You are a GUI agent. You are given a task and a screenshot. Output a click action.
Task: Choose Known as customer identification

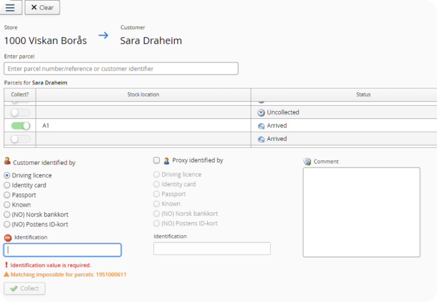pyautogui.click(x=7, y=205)
